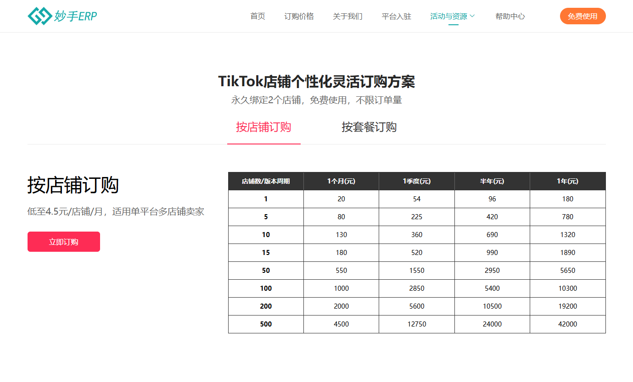This screenshot has height=382, width=633.
Task: Open the 关于我们 page link
Action: [x=347, y=17]
